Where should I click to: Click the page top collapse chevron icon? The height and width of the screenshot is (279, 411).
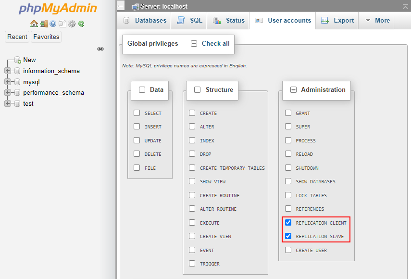(x=406, y=7)
